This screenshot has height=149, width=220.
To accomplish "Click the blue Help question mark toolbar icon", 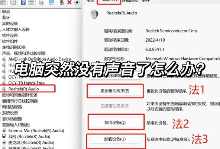I will (23, 2).
